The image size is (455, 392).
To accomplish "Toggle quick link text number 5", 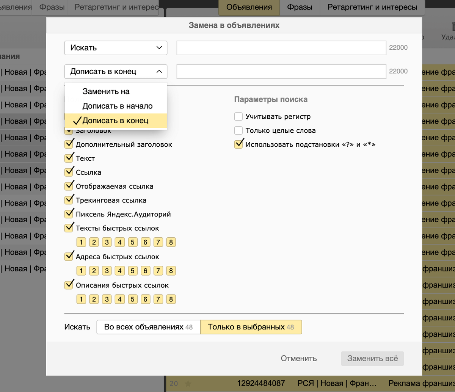I will coord(132,242).
